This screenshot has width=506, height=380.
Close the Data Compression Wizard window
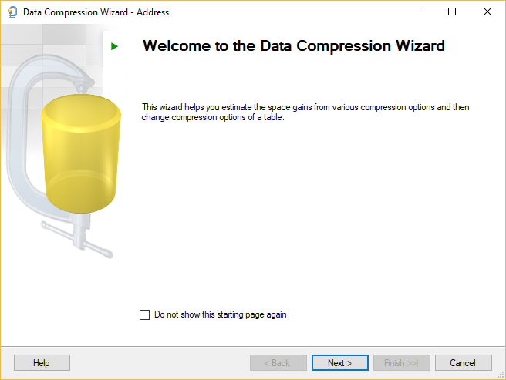[x=487, y=12]
